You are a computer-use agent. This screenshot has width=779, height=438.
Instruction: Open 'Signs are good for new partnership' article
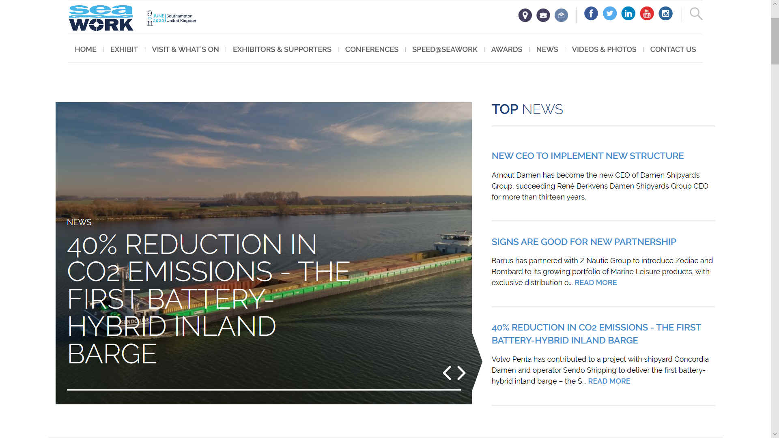click(x=584, y=242)
